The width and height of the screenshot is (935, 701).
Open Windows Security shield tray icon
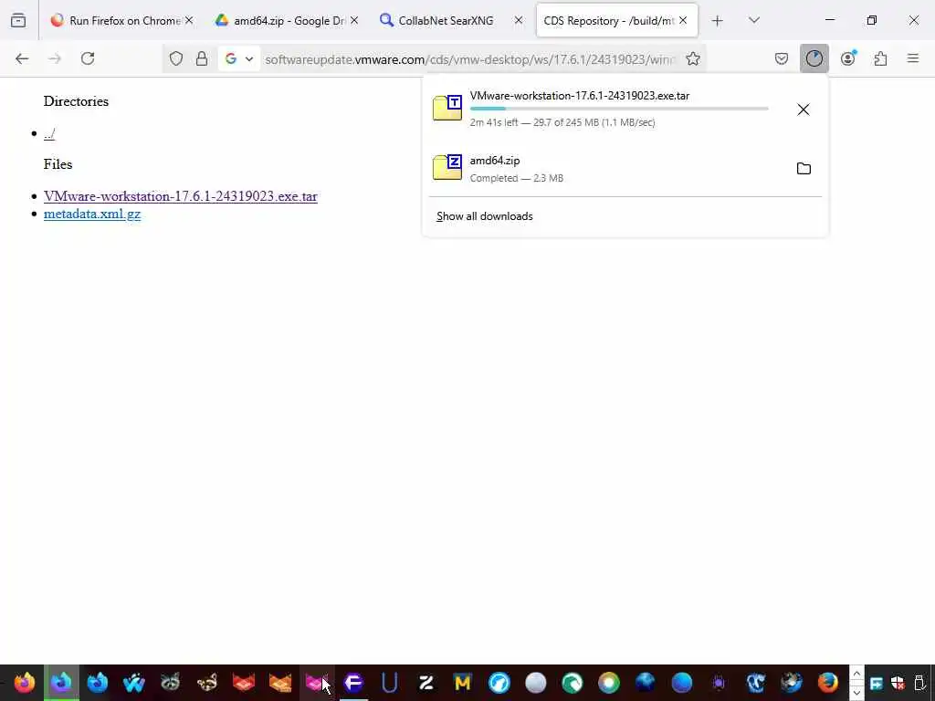pyautogui.click(x=898, y=683)
